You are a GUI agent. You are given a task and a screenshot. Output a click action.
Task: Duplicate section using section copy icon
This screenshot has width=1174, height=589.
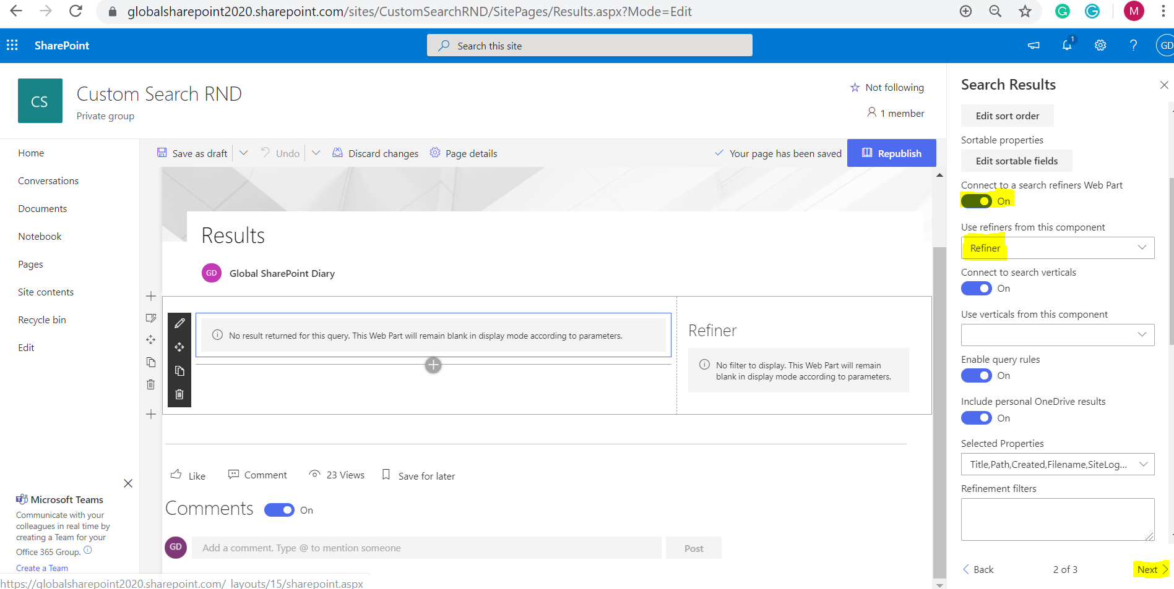[x=150, y=362]
